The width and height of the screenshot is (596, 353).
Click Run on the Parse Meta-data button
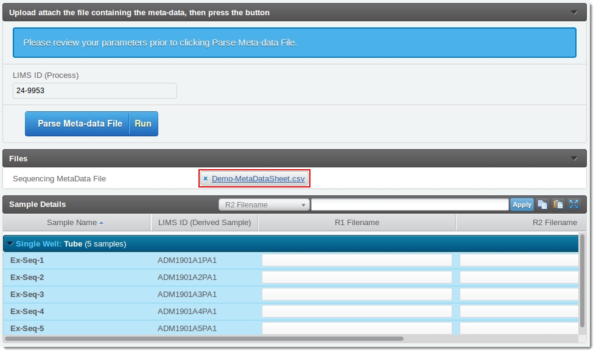click(x=143, y=124)
